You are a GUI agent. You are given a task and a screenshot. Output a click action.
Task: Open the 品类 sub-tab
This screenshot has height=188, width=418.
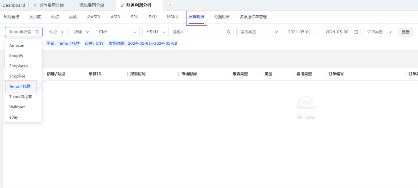click(73, 17)
